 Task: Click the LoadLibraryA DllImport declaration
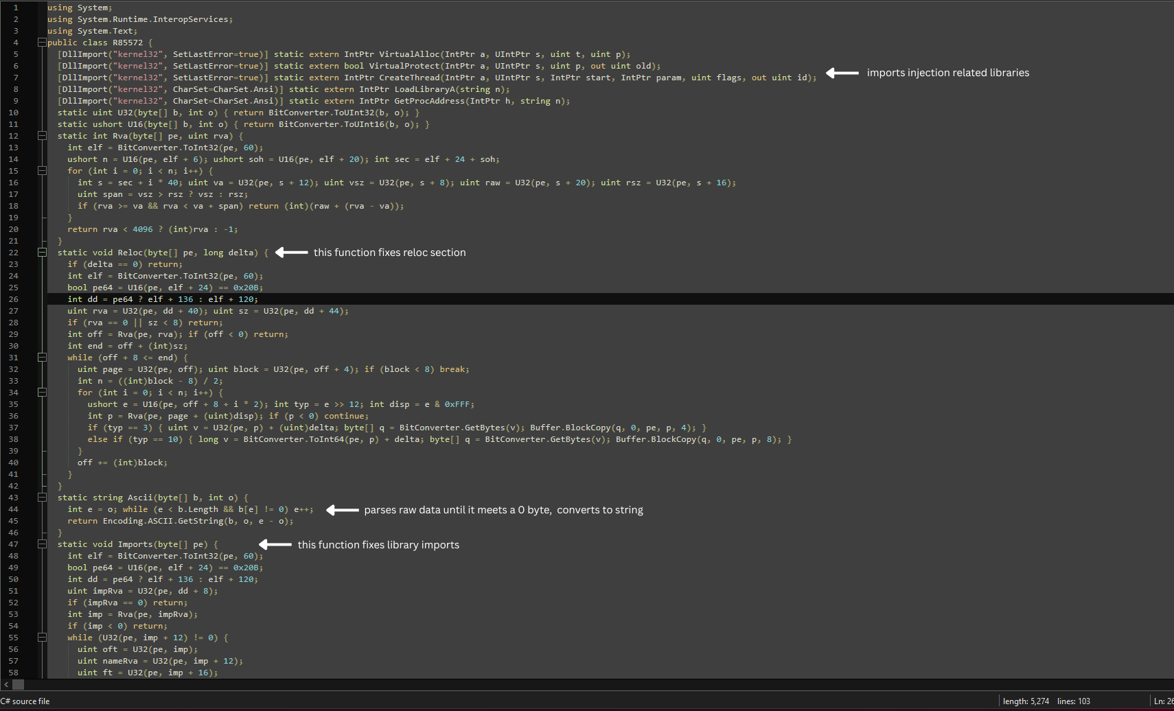[x=284, y=89]
